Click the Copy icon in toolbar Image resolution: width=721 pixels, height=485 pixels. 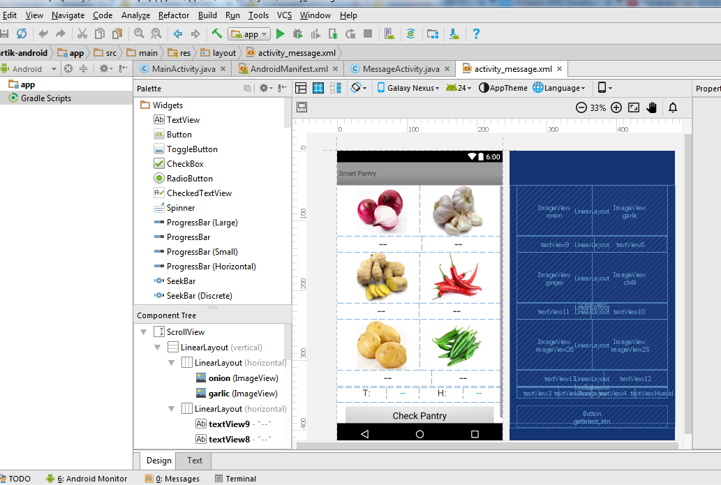tap(99, 33)
